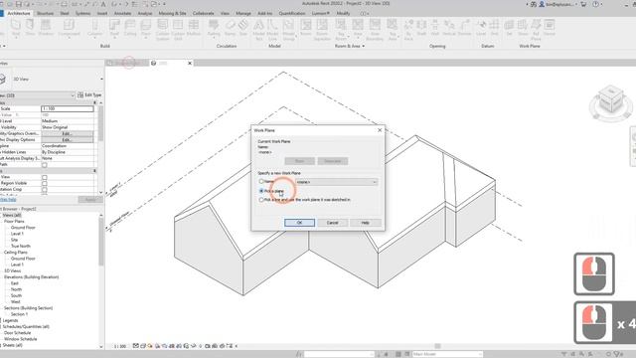Screen dimensions: 636x358
Task: Collapse the Graphics properties section
Action: pyautogui.click(x=95, y=102)
